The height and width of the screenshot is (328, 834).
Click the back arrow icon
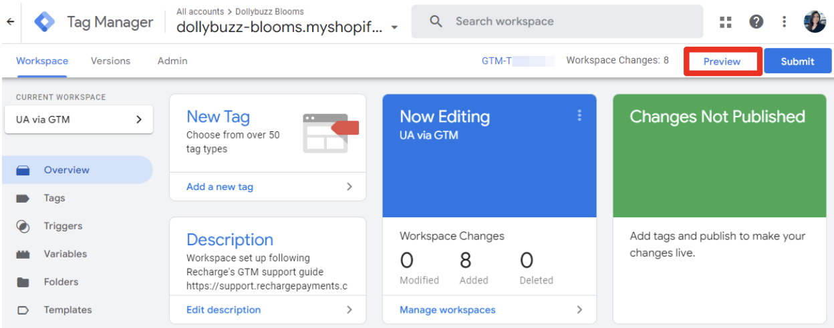(10, 21)
